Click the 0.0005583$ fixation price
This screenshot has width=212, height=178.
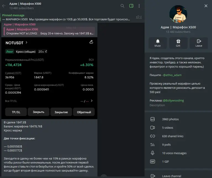[x=15, y=146]
